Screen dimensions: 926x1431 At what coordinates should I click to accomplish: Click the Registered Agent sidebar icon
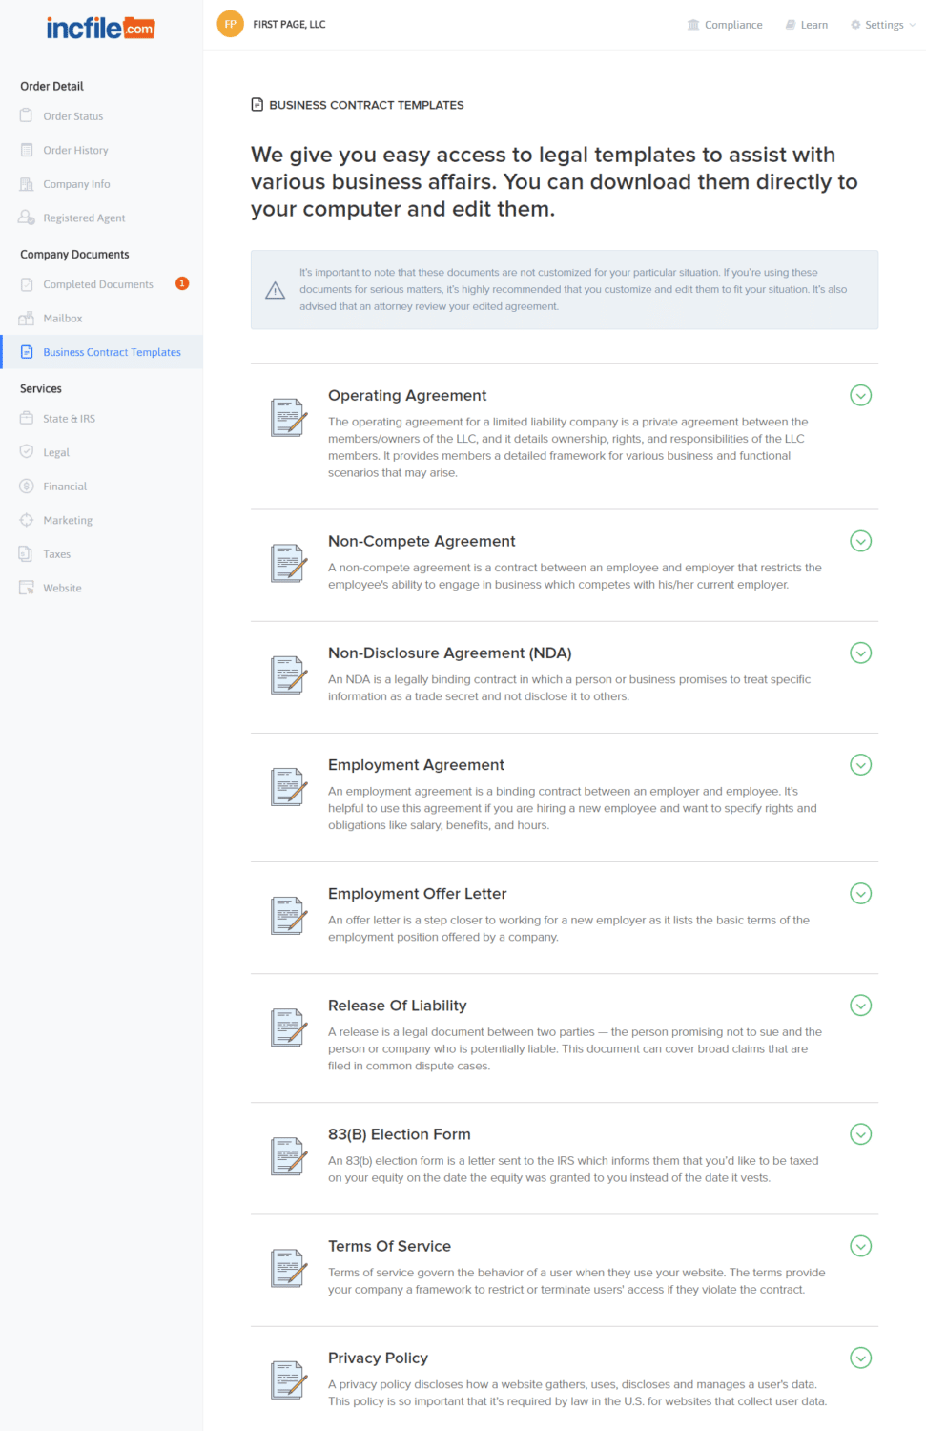pyautogui.click(x=27, y=218)
